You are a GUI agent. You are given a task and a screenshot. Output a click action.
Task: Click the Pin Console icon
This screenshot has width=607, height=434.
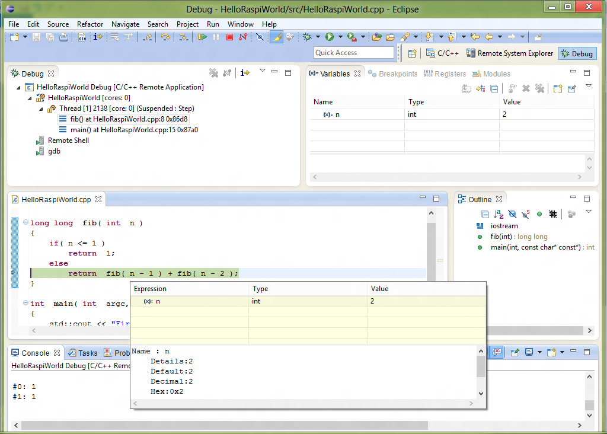coord(515,352)
